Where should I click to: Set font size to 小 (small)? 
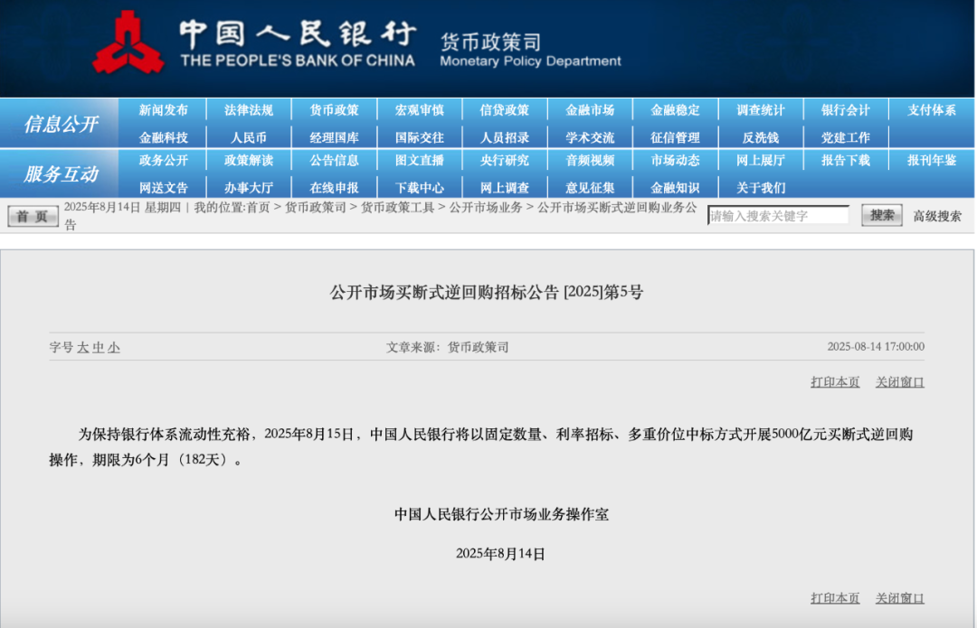coord(114,347)
